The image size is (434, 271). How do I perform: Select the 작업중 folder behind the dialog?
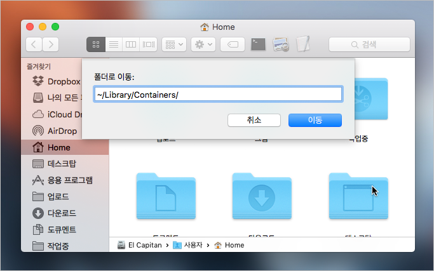371,99
